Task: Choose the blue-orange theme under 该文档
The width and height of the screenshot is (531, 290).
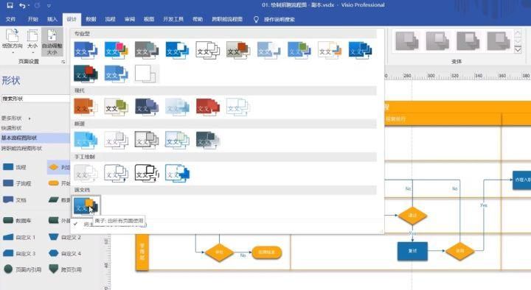Action: coord(86,206)
